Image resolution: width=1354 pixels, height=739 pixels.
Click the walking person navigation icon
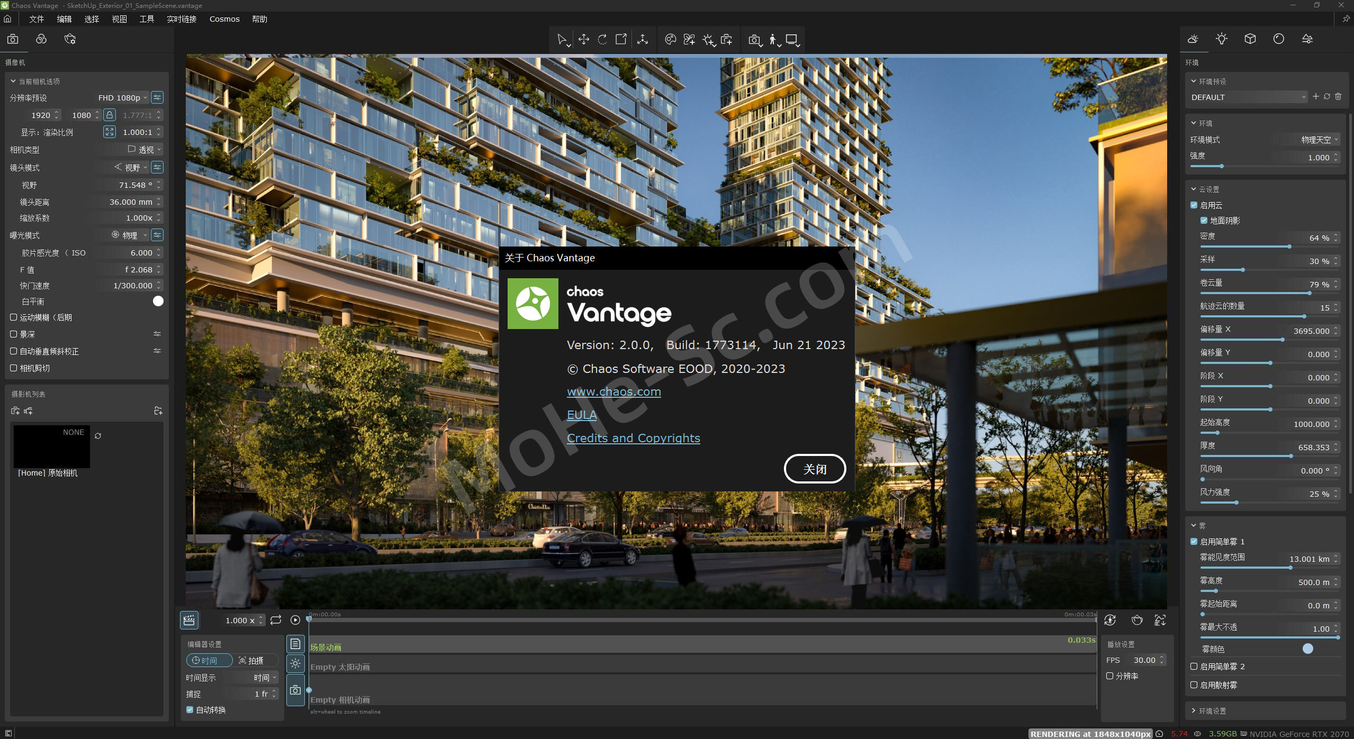tap(773, 40)
